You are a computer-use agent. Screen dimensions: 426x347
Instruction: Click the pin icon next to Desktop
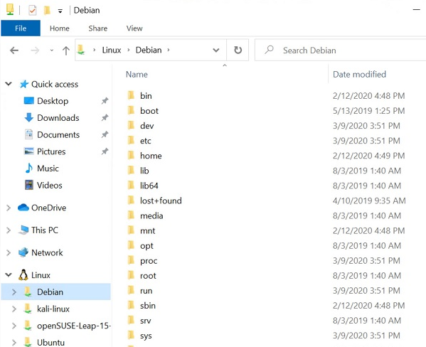click(x=105, y=101)
